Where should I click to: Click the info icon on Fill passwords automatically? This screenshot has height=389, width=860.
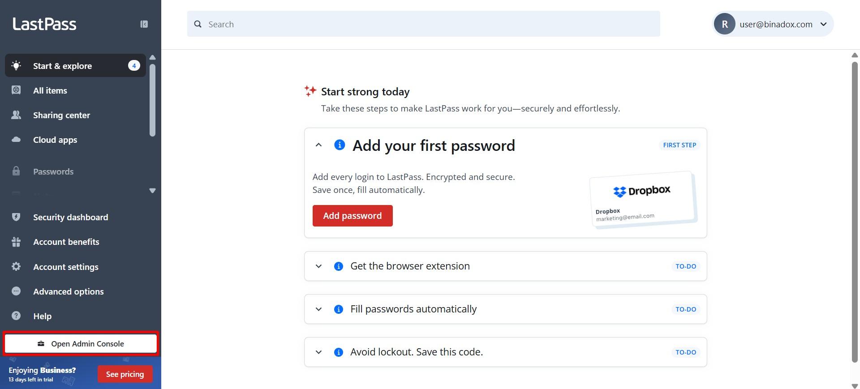[339, 309]
